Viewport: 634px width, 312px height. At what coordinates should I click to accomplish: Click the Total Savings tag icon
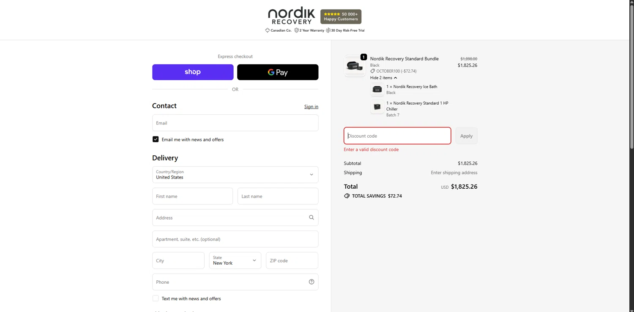click(x=347, y=196)
